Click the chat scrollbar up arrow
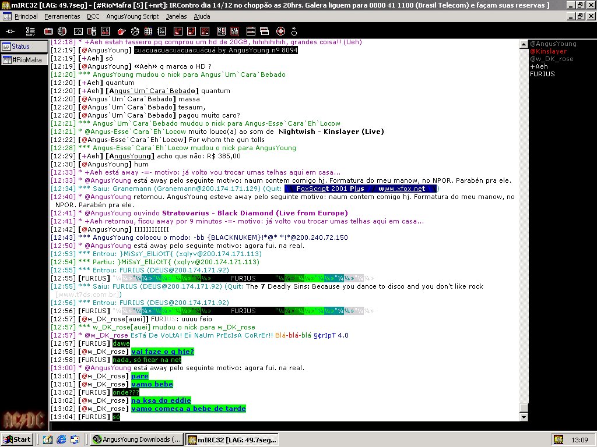Image resolution: width=597 pixels, height=447 pixels. [x=524, y=44]
